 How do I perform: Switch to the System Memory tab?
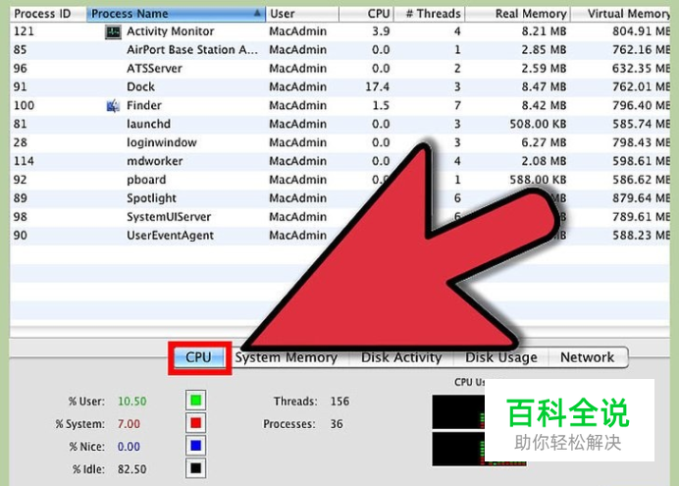(287, 357)
